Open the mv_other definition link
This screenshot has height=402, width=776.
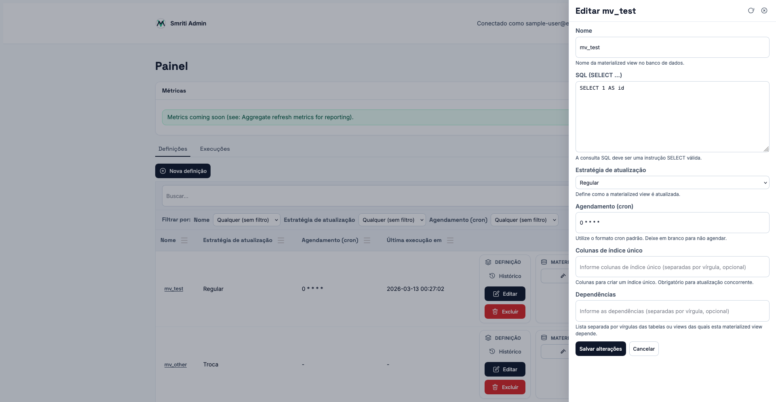click(x=175, y=364)
